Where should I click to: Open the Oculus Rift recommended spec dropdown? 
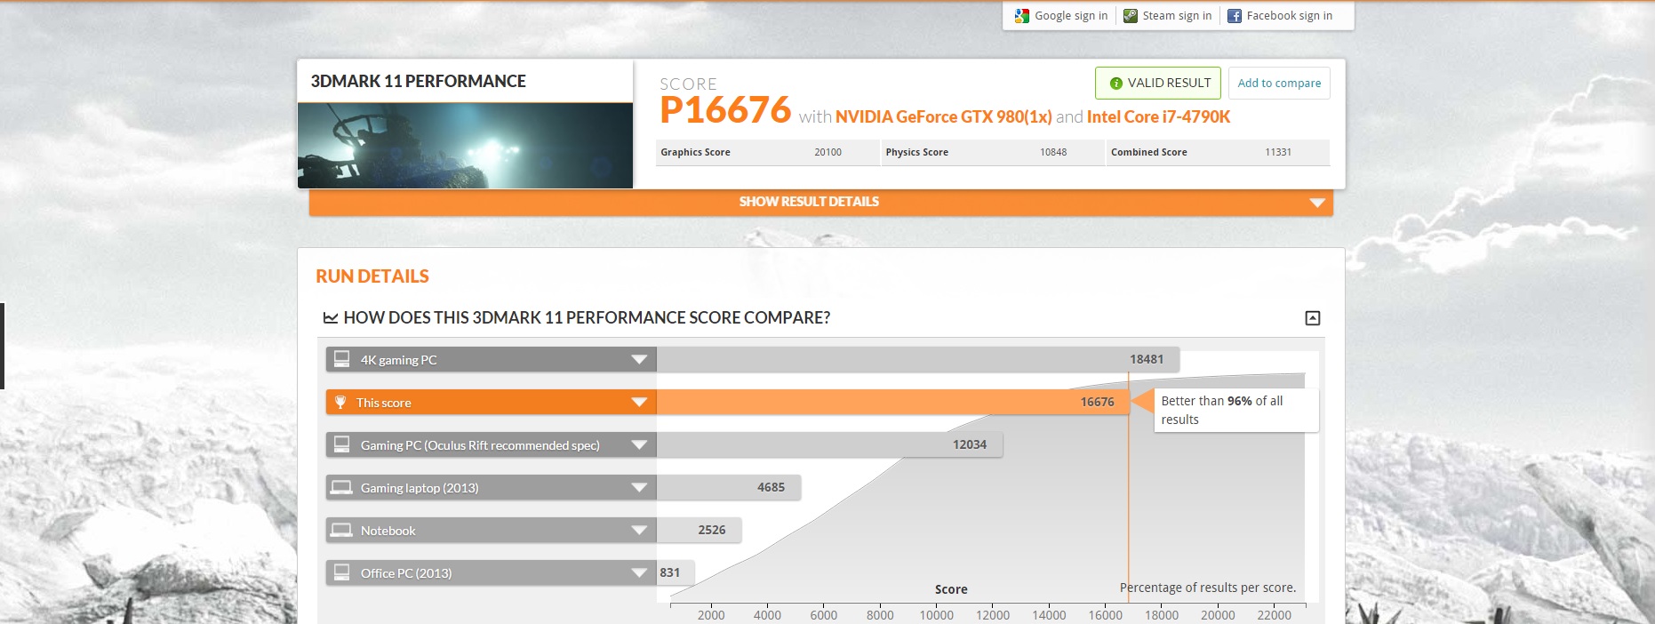pyautogui.click(x=638, y=445)
